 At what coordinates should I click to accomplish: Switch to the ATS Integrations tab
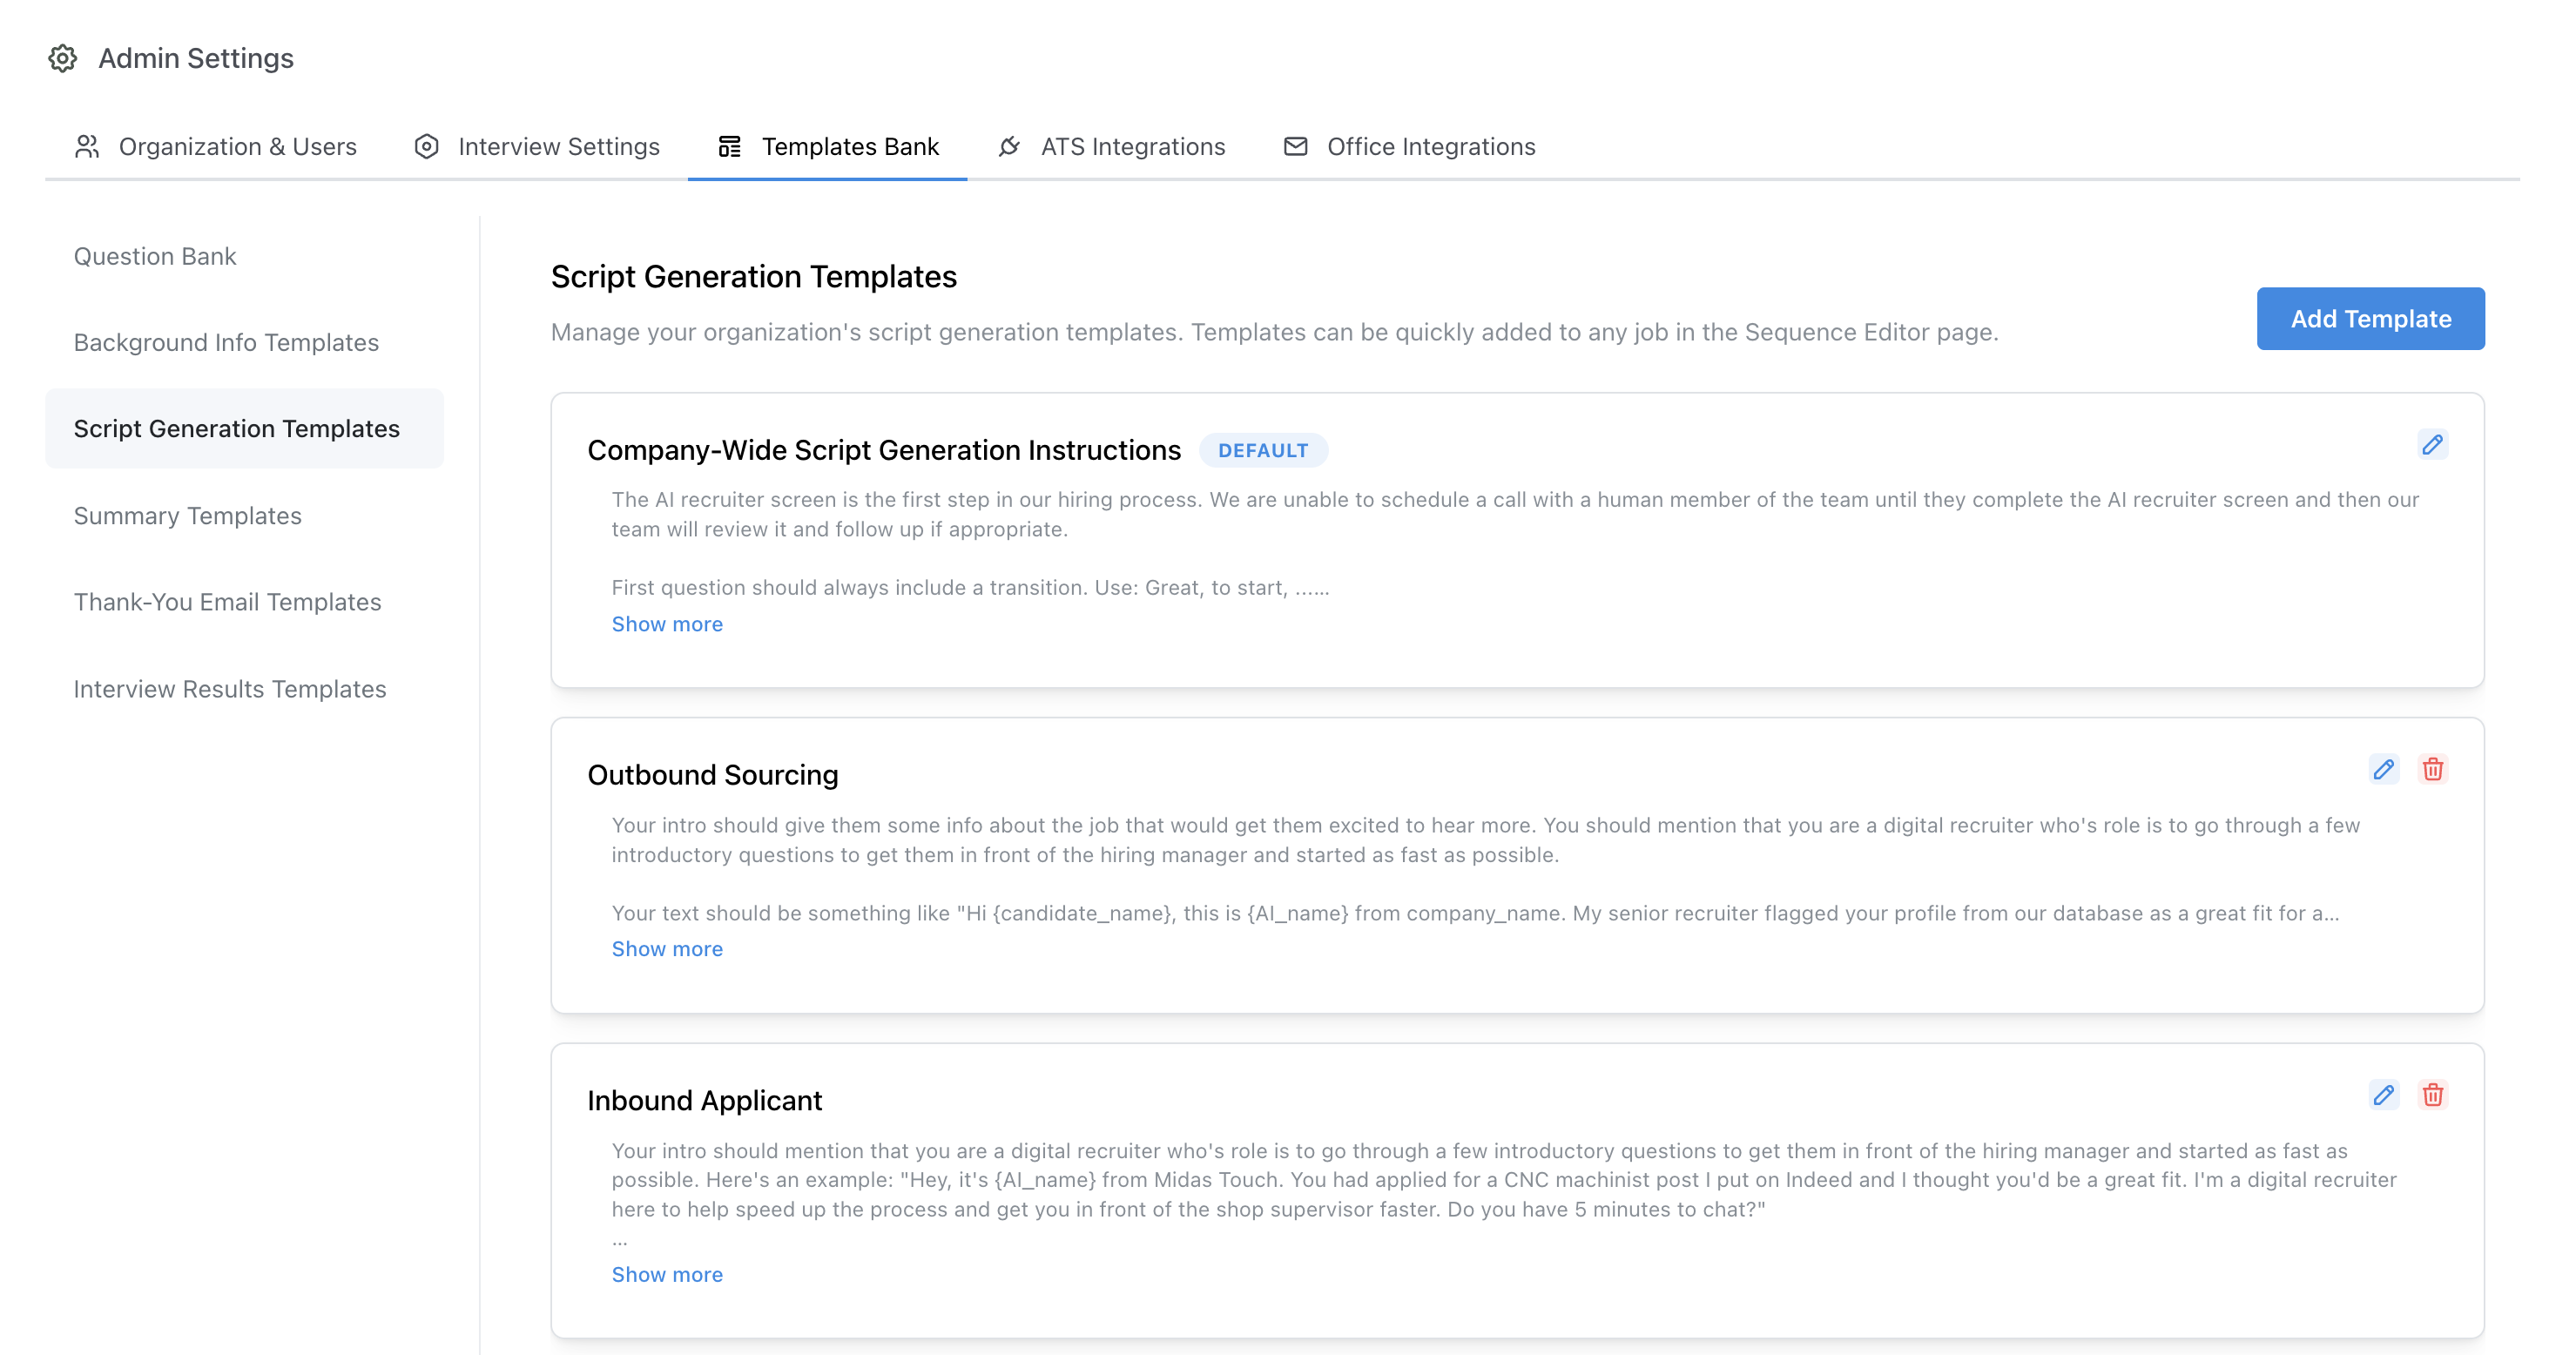1131,146
